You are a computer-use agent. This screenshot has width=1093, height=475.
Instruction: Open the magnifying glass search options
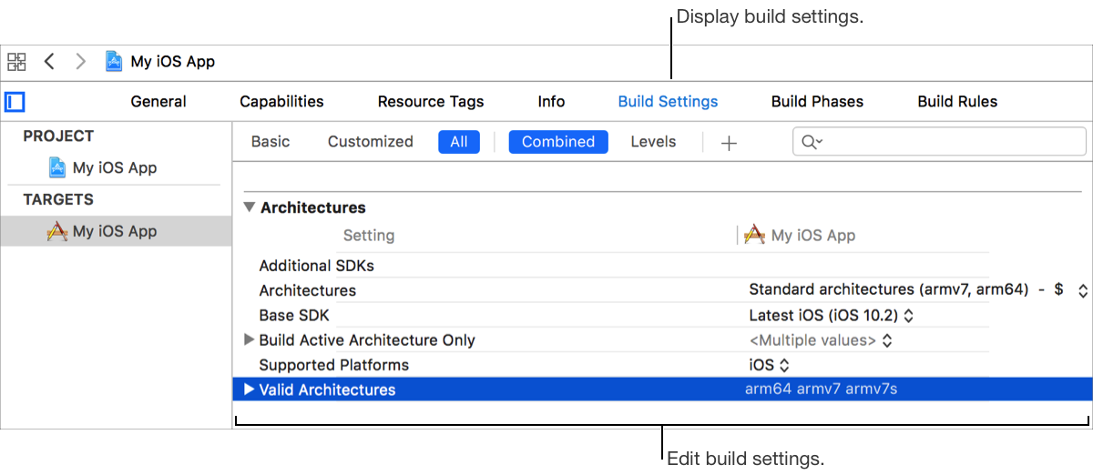(811, 142)
